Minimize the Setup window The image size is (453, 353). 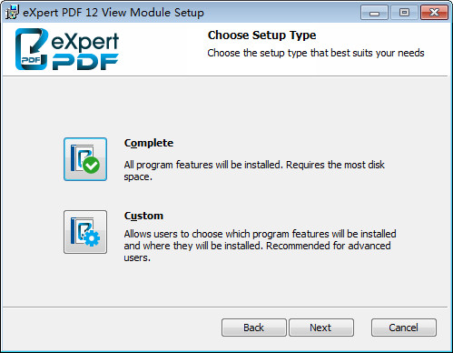coord(374,13)
